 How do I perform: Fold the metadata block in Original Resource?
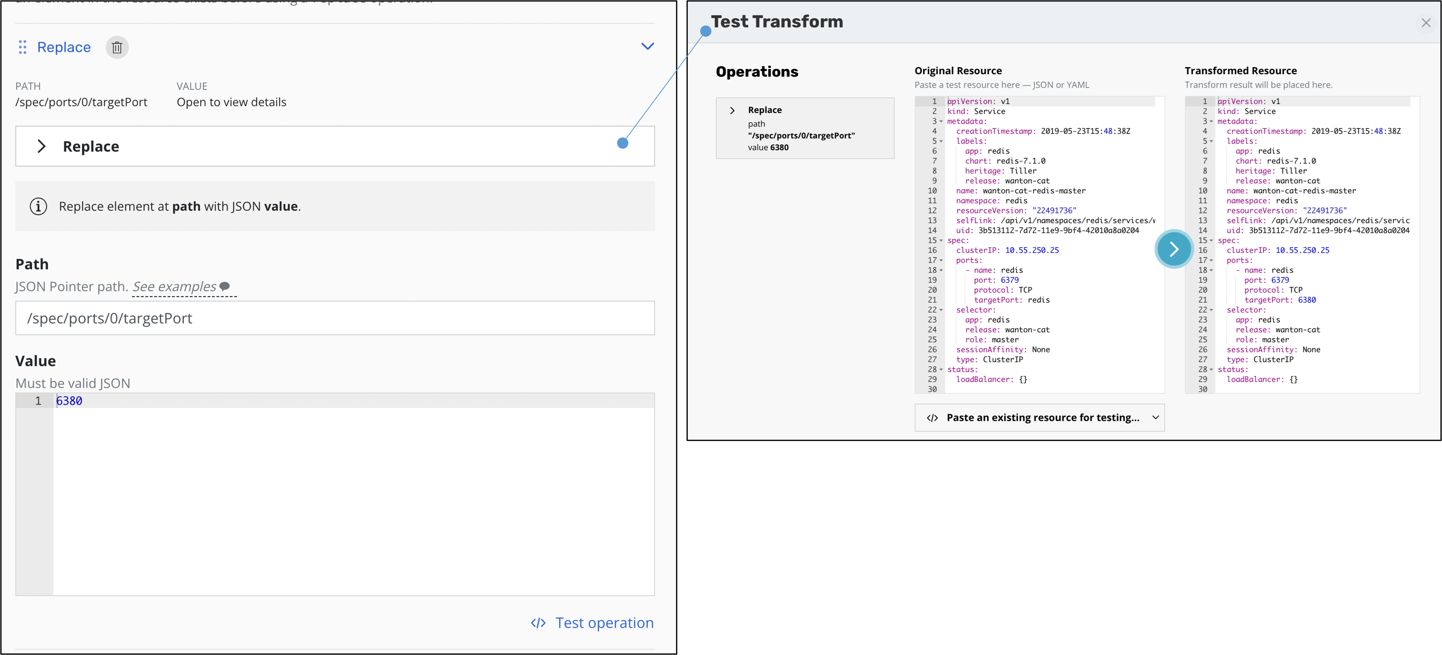[941, 122]
